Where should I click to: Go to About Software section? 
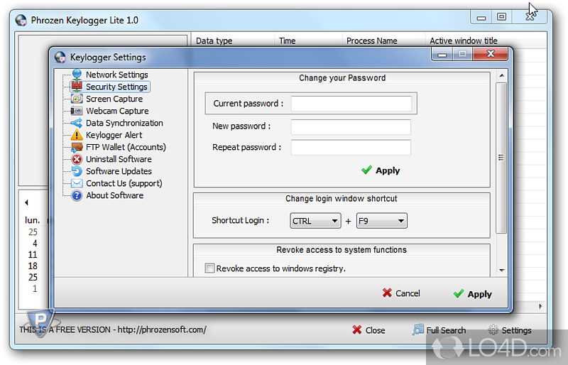[114, 195]
